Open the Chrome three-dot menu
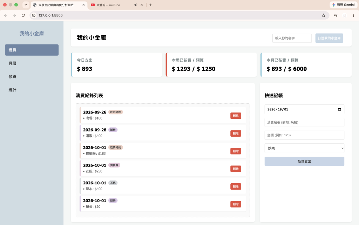Image resolution: width=359 pixels, height=225 pixels. pos(353,15)
